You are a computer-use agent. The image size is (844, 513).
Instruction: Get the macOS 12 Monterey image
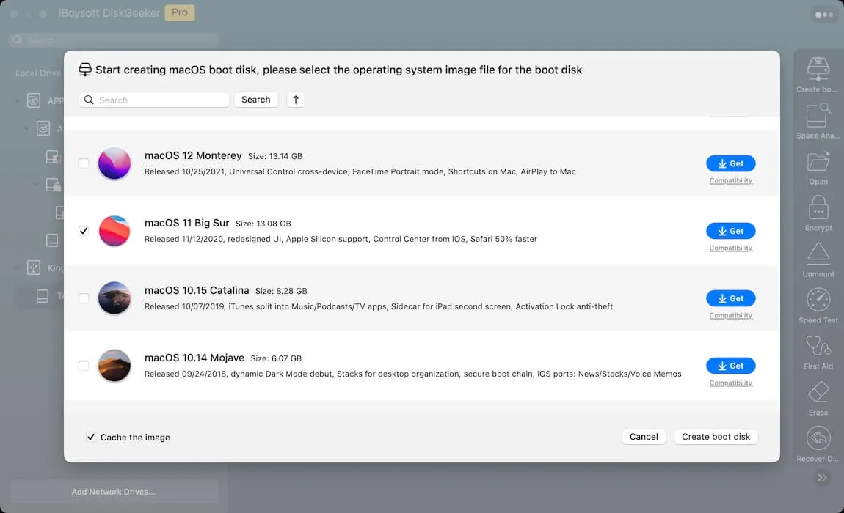[x=730, y=163]
